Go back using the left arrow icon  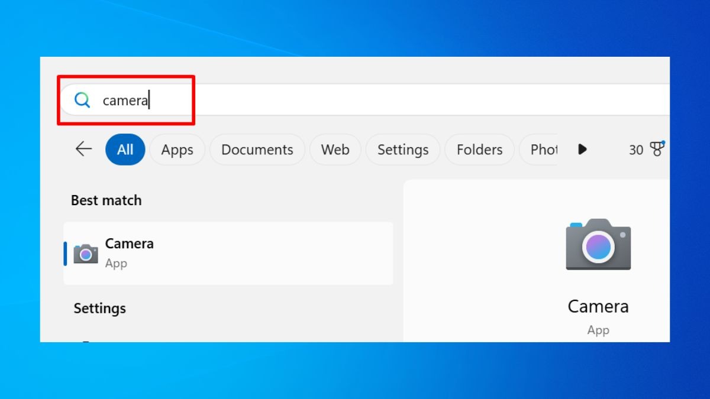[x=84, y=149]
